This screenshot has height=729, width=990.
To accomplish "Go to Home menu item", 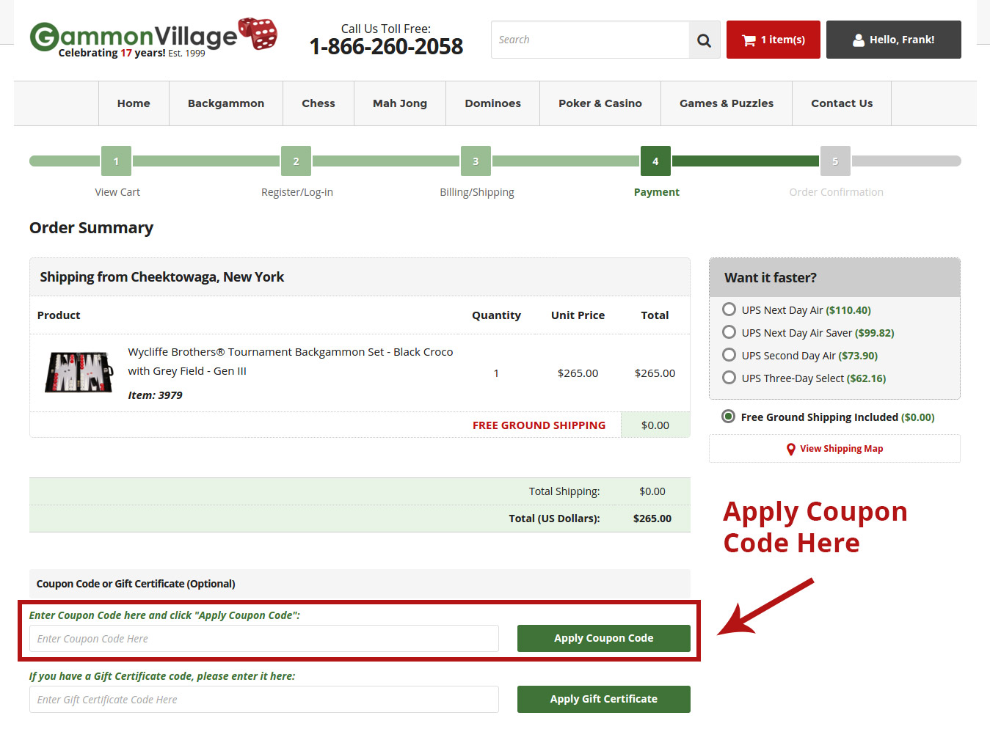I will pos(134,103).
